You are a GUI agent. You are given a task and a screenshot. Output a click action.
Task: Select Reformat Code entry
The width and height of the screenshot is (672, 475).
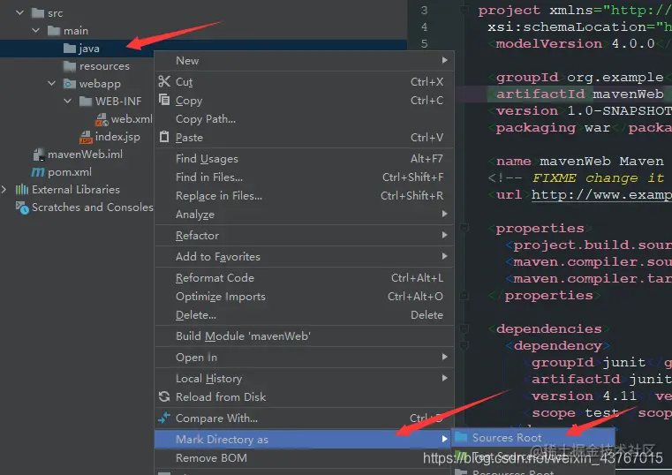click(x=304, y=277)
